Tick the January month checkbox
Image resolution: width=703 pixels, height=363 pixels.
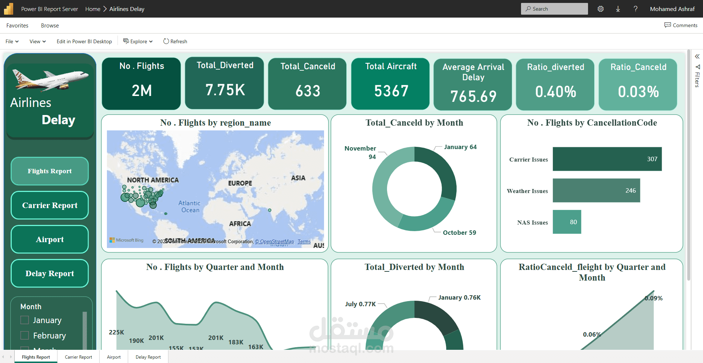click(x=25, y=320)
